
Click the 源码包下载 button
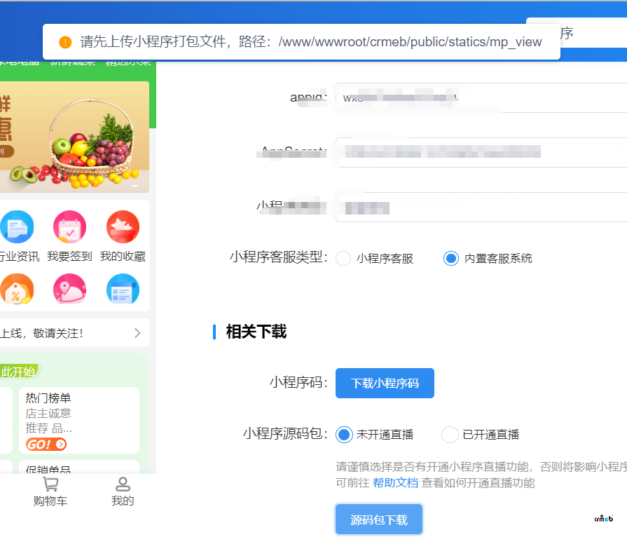(379, 520)
